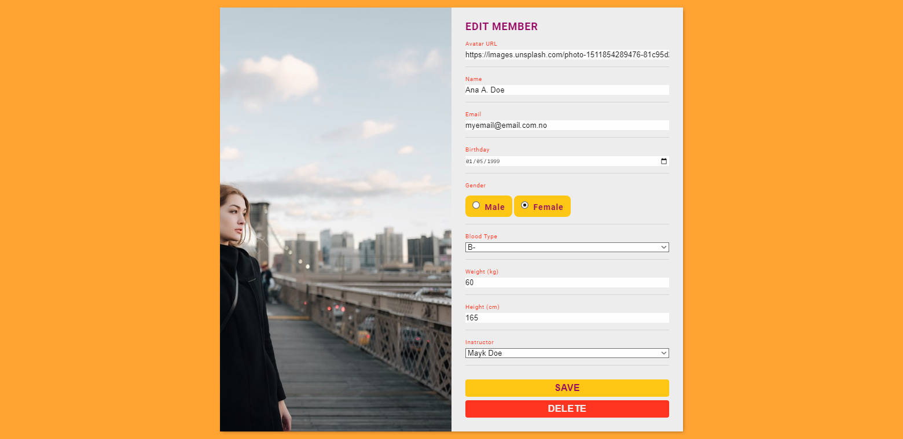Select the Male radio button
This screenshot has width=903, height=439.
pos(476,205)
